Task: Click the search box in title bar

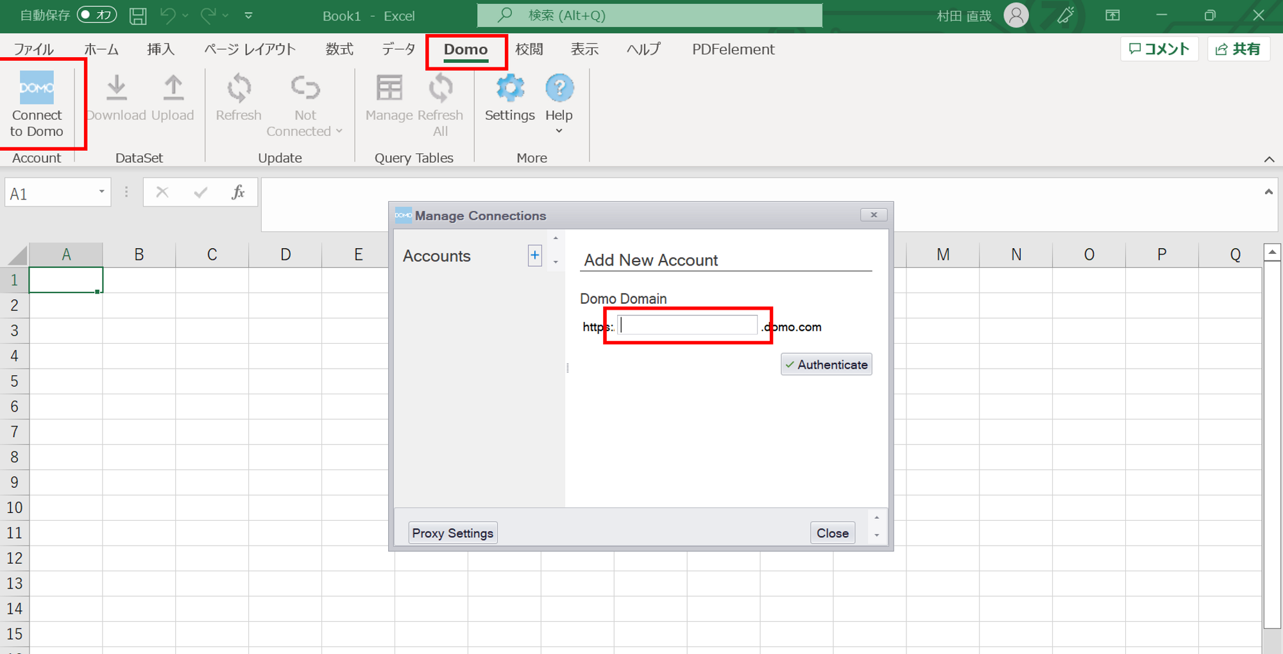Action: pyautogui.click(x=649, y=15)
